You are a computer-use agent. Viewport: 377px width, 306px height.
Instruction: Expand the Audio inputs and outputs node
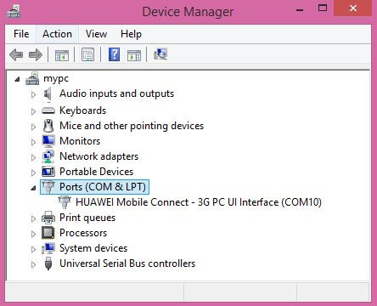click(33, 94)
